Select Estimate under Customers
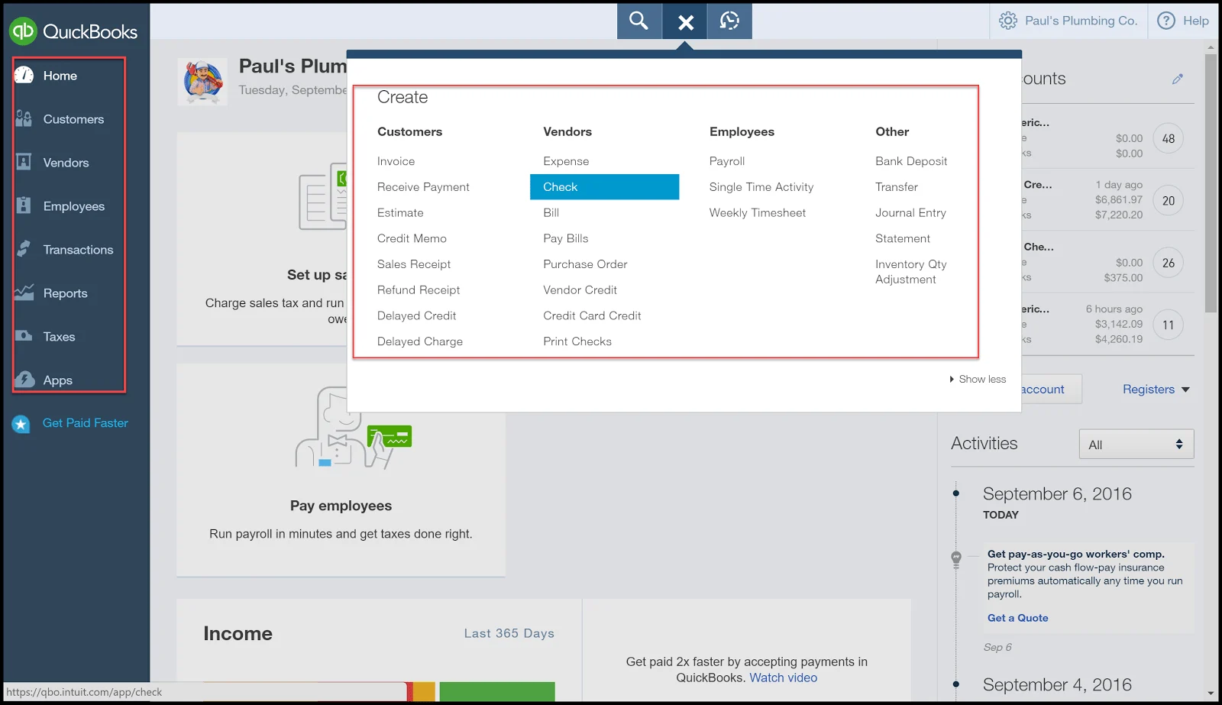 (400, 213)
